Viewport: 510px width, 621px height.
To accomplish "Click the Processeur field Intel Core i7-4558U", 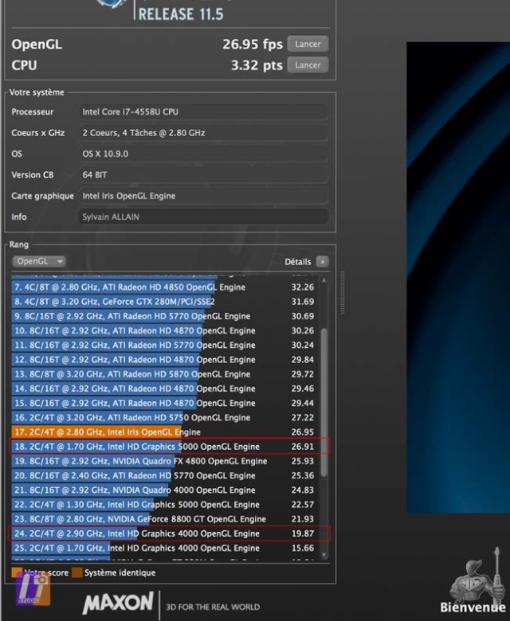I will [x=204, y=111].
